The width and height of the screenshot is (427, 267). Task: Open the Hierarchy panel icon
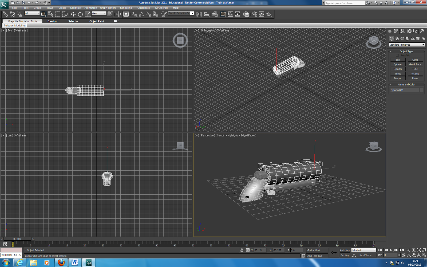click(403, 32)
